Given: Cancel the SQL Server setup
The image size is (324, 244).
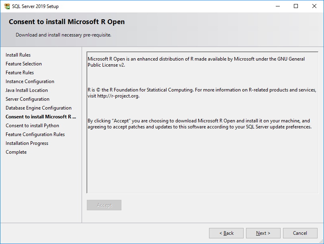Looking at the screenshot, I should [x=300, y=233].
